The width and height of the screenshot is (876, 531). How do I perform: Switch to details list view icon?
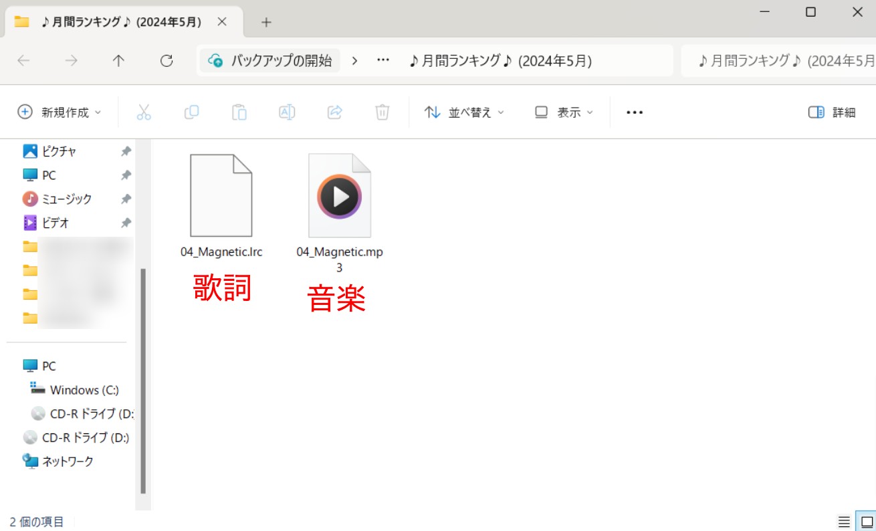[845, 522]
